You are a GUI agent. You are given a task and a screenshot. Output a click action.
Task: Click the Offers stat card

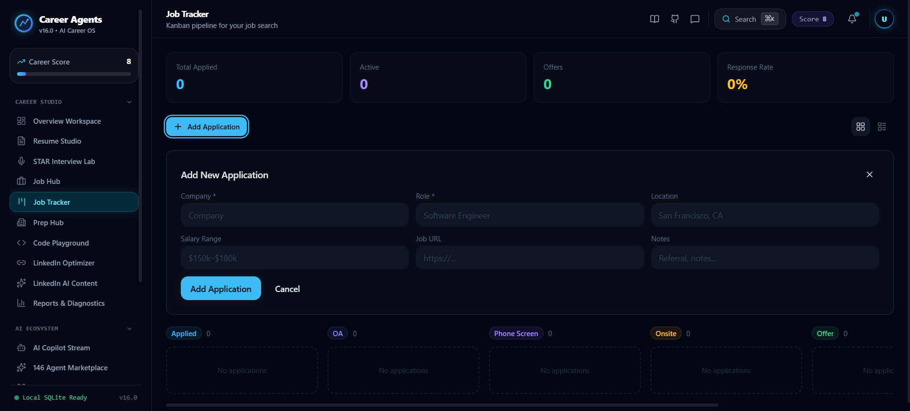622,77
